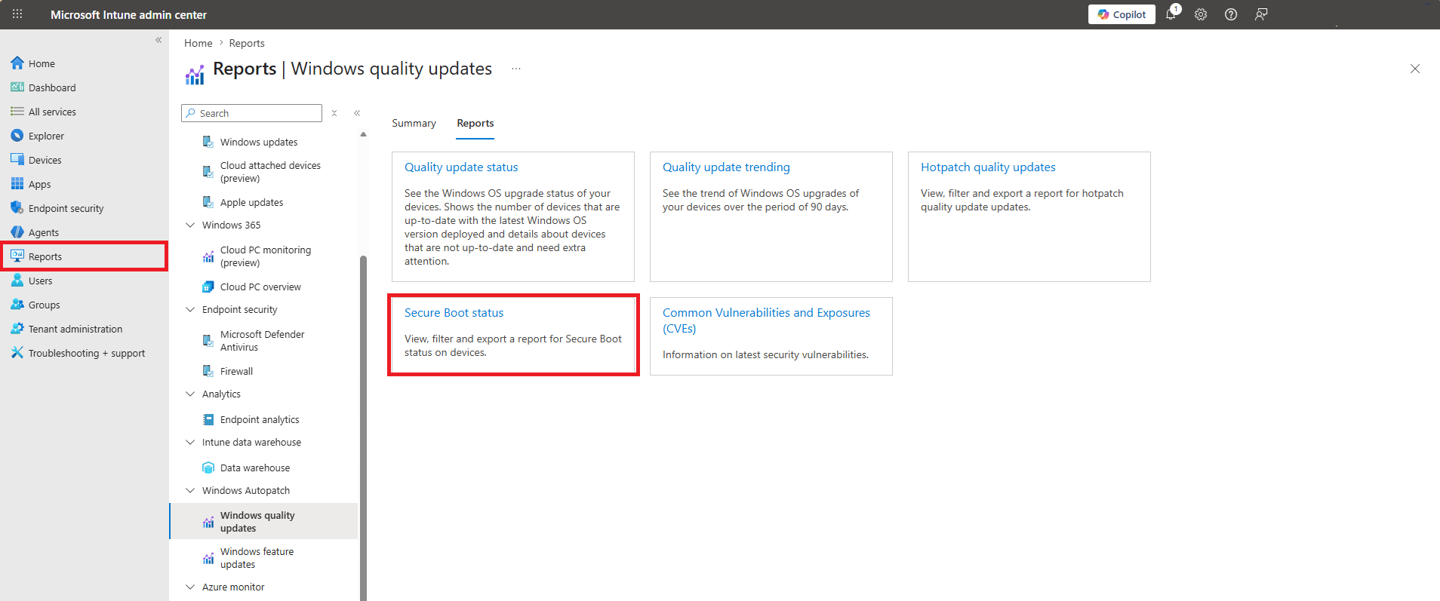Open the Secure Boot status report
The image size is (1440, 601).
point(454,313)
